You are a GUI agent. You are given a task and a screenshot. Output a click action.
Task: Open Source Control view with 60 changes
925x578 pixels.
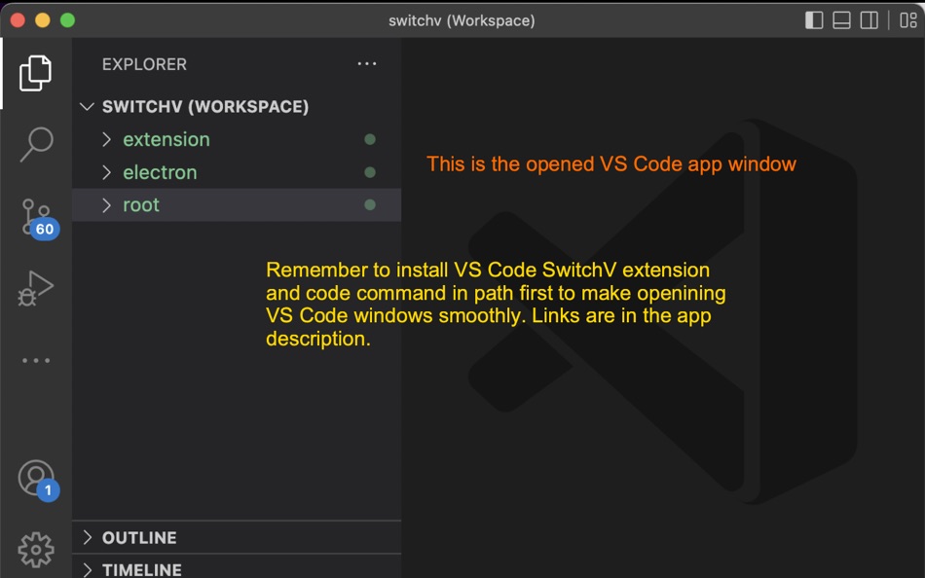[39, 219]
